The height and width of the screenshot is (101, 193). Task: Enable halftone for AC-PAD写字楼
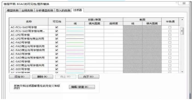[170, 42]
